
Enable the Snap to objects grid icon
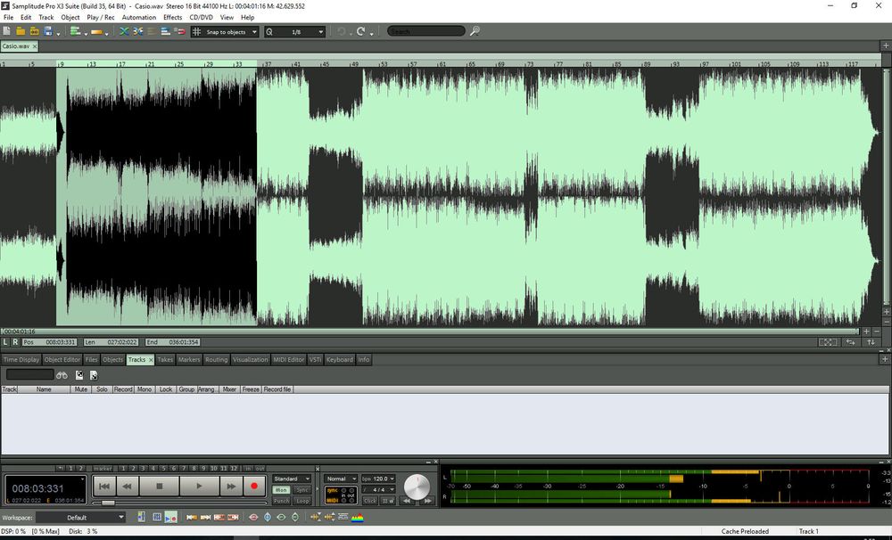coord(197,31)
